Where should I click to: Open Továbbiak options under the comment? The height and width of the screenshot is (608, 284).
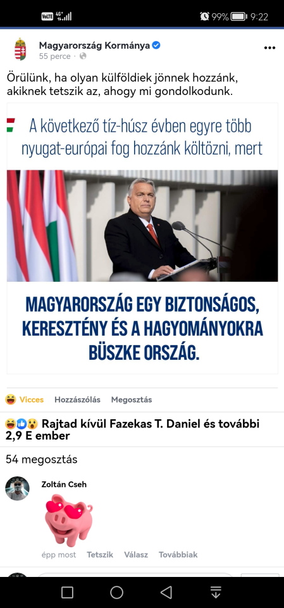coord(178,555)
